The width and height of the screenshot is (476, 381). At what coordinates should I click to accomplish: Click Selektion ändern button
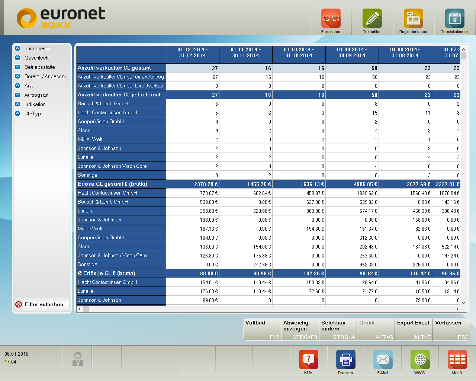point(338,330)
